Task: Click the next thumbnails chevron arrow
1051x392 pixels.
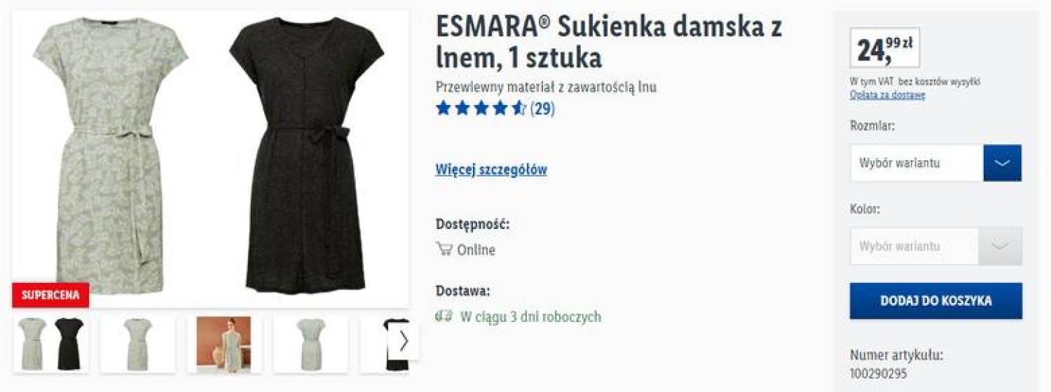Action: (x=404, y=341)
